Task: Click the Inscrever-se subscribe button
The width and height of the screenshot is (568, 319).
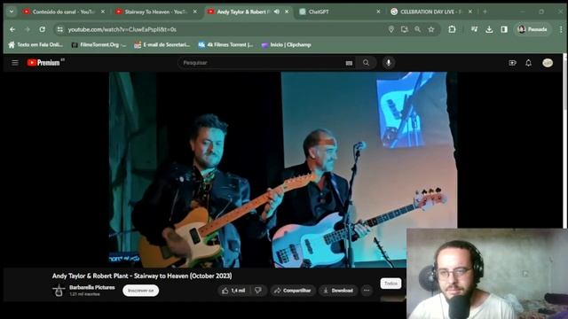Action: pyautogui.click(x=140, y=291)
